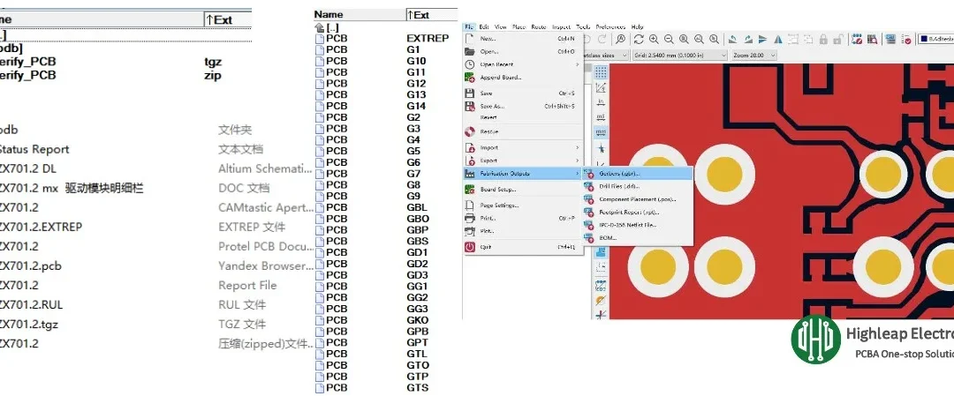This screenshot has height=411, width=954.
Task: Choose Append Board... menu entry
Action: (x=523, y=78)
